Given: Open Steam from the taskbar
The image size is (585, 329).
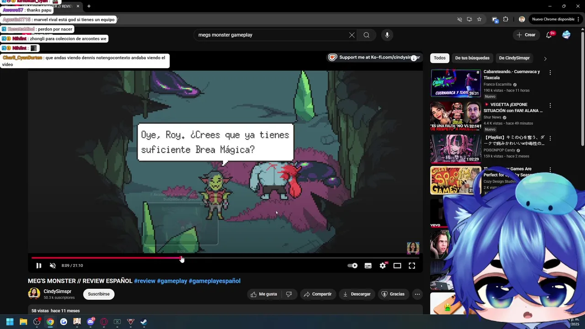Looking at the screenshot, I should [144, 322].
